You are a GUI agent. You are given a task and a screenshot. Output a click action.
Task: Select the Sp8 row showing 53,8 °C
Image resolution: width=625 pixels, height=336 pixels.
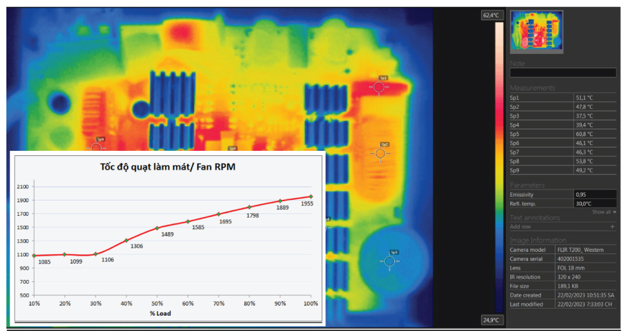(562, 162)
